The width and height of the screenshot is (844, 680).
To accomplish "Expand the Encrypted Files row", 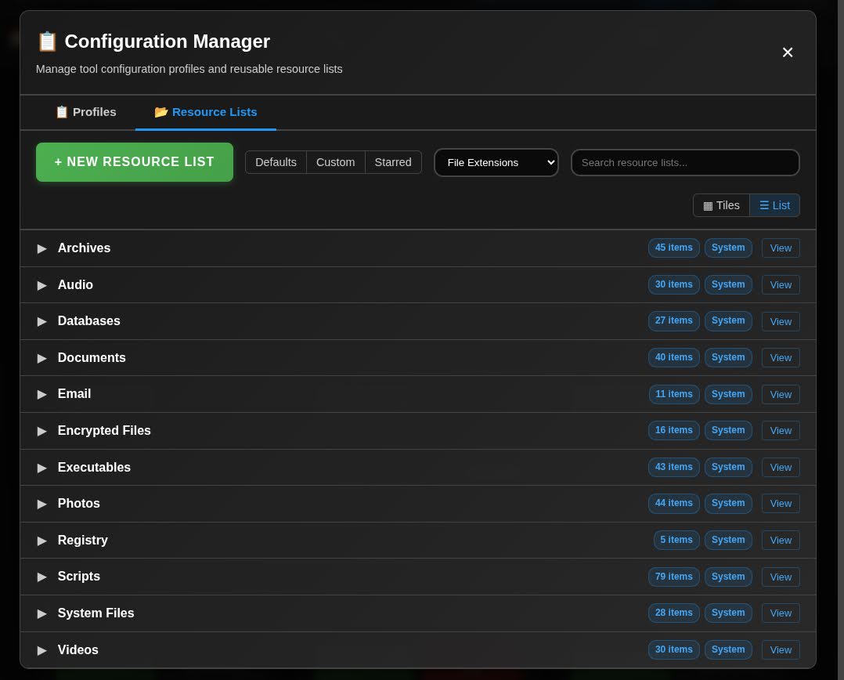I will pos(41,431).
